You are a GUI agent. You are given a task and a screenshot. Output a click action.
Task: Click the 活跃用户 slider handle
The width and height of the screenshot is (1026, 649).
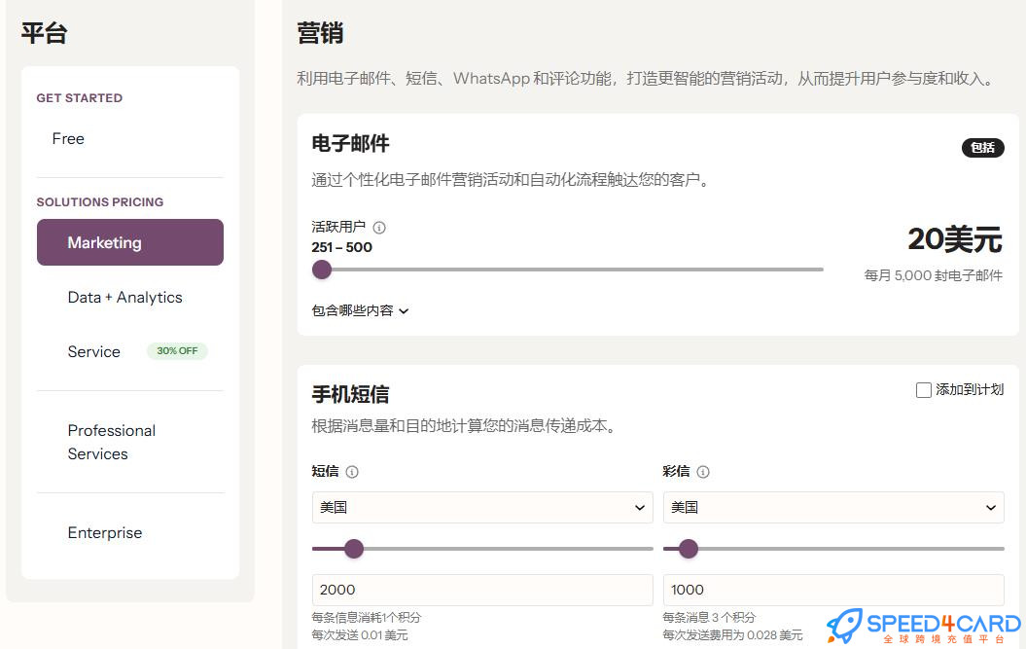pos(322,270)
